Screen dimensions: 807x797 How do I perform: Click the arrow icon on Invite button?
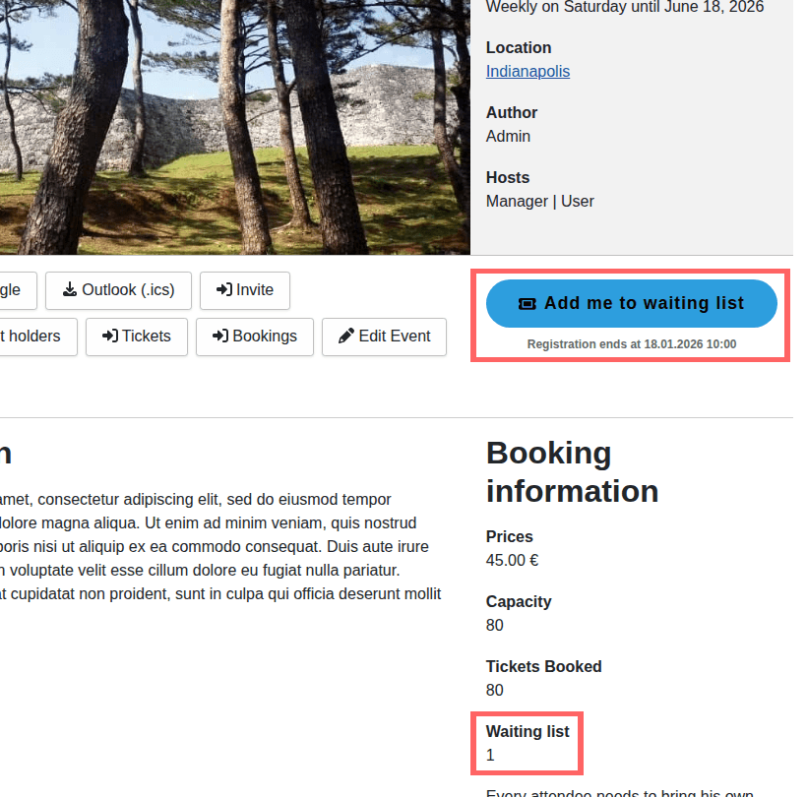pos(224,290)
